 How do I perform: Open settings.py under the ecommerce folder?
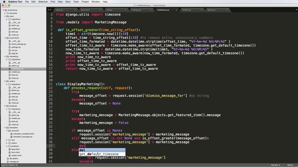pyautogui.click(x=16, y=47)
